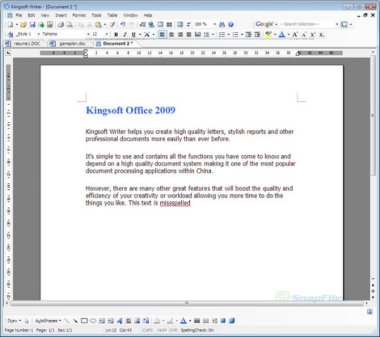Toggle bold formatting
Viewport: 380px width, 337px height.
(116, 35)
